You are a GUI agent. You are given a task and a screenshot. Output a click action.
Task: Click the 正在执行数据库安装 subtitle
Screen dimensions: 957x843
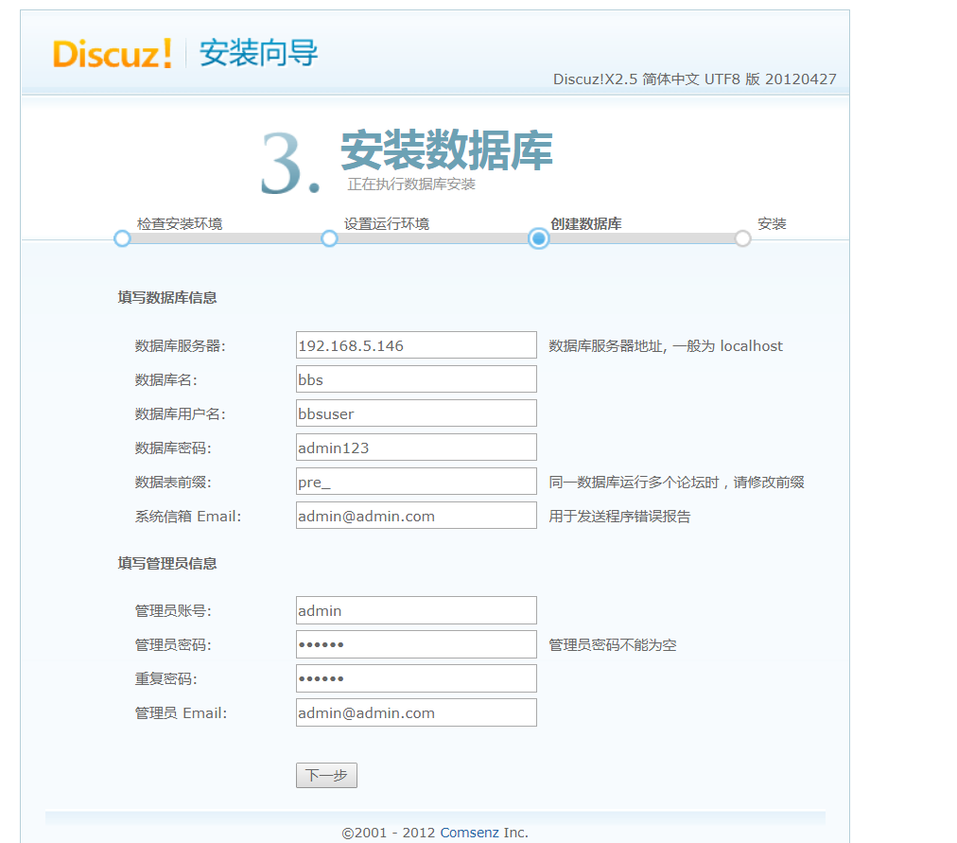pyautogui.click(x=411, y=184)
